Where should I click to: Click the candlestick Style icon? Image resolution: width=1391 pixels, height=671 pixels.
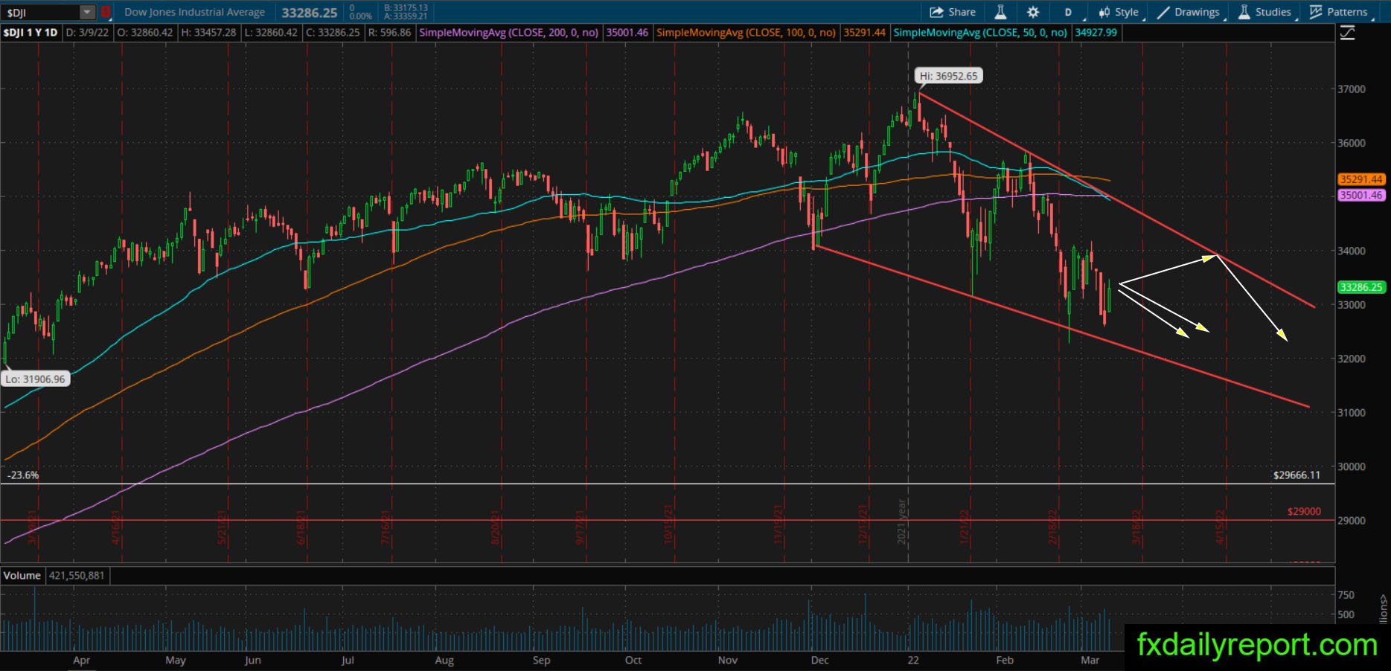click(1104, 12)
